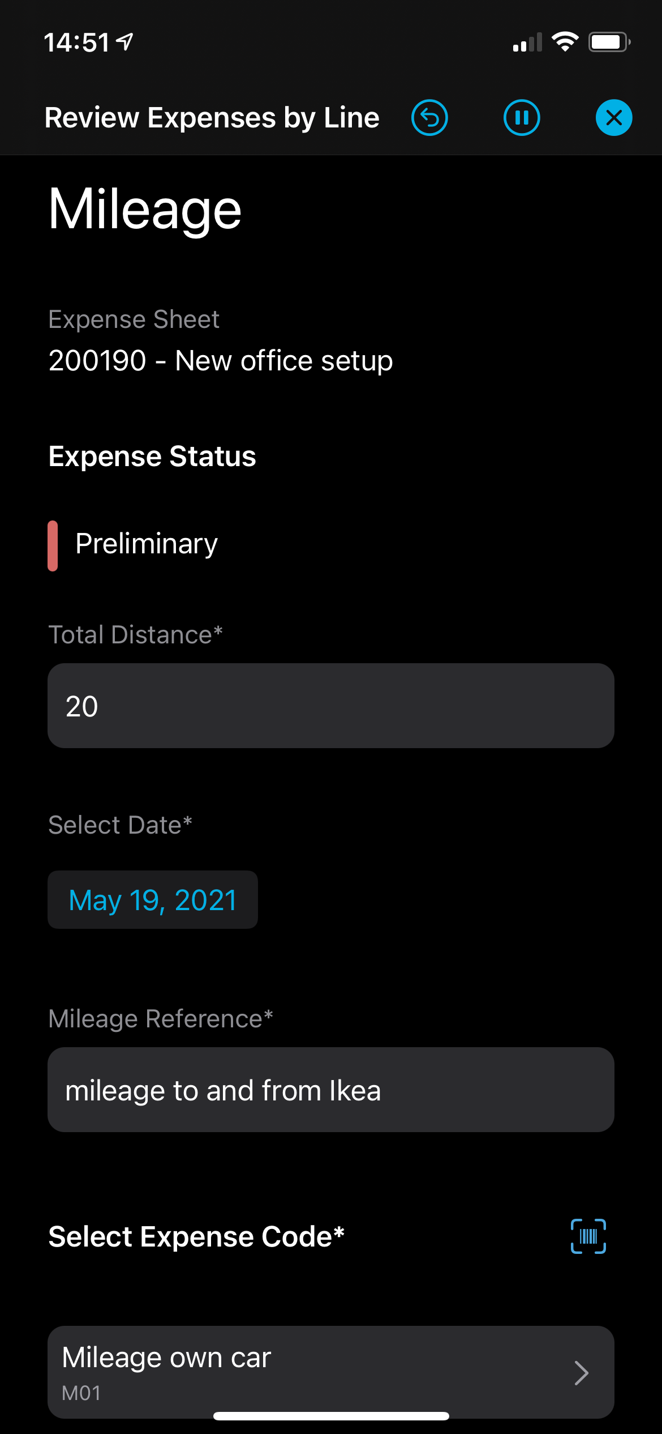Image resolution: width=662 pixels, height=1434 pixels.
Task: Tap the cellular signal strength icon
Action: [x=527, y=42]
